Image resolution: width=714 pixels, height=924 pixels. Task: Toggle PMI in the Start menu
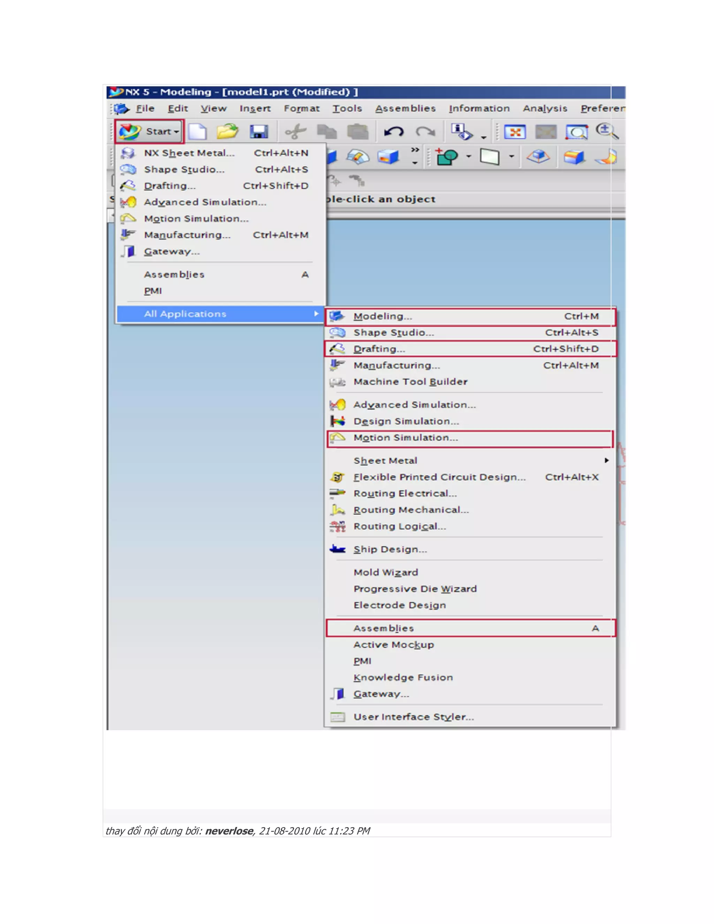point(153,291)
